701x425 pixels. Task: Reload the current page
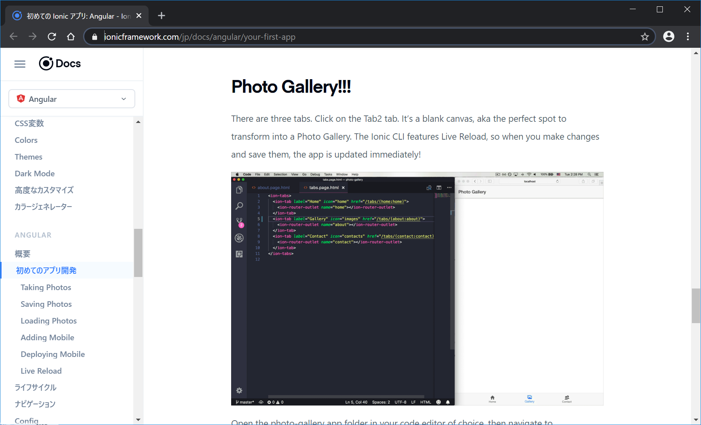(x=52, y=37)
